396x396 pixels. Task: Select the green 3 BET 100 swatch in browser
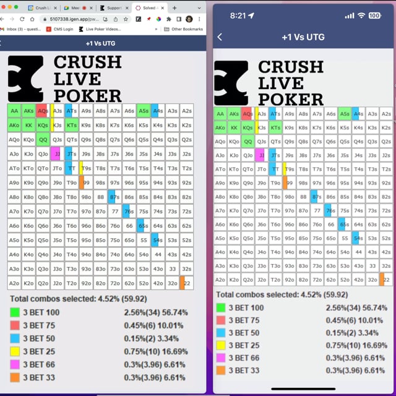(15, 312)
